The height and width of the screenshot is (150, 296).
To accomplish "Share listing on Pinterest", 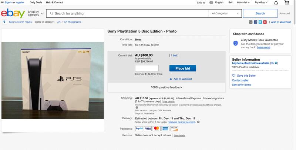I will pyautogui.click(x=265, y=22).
